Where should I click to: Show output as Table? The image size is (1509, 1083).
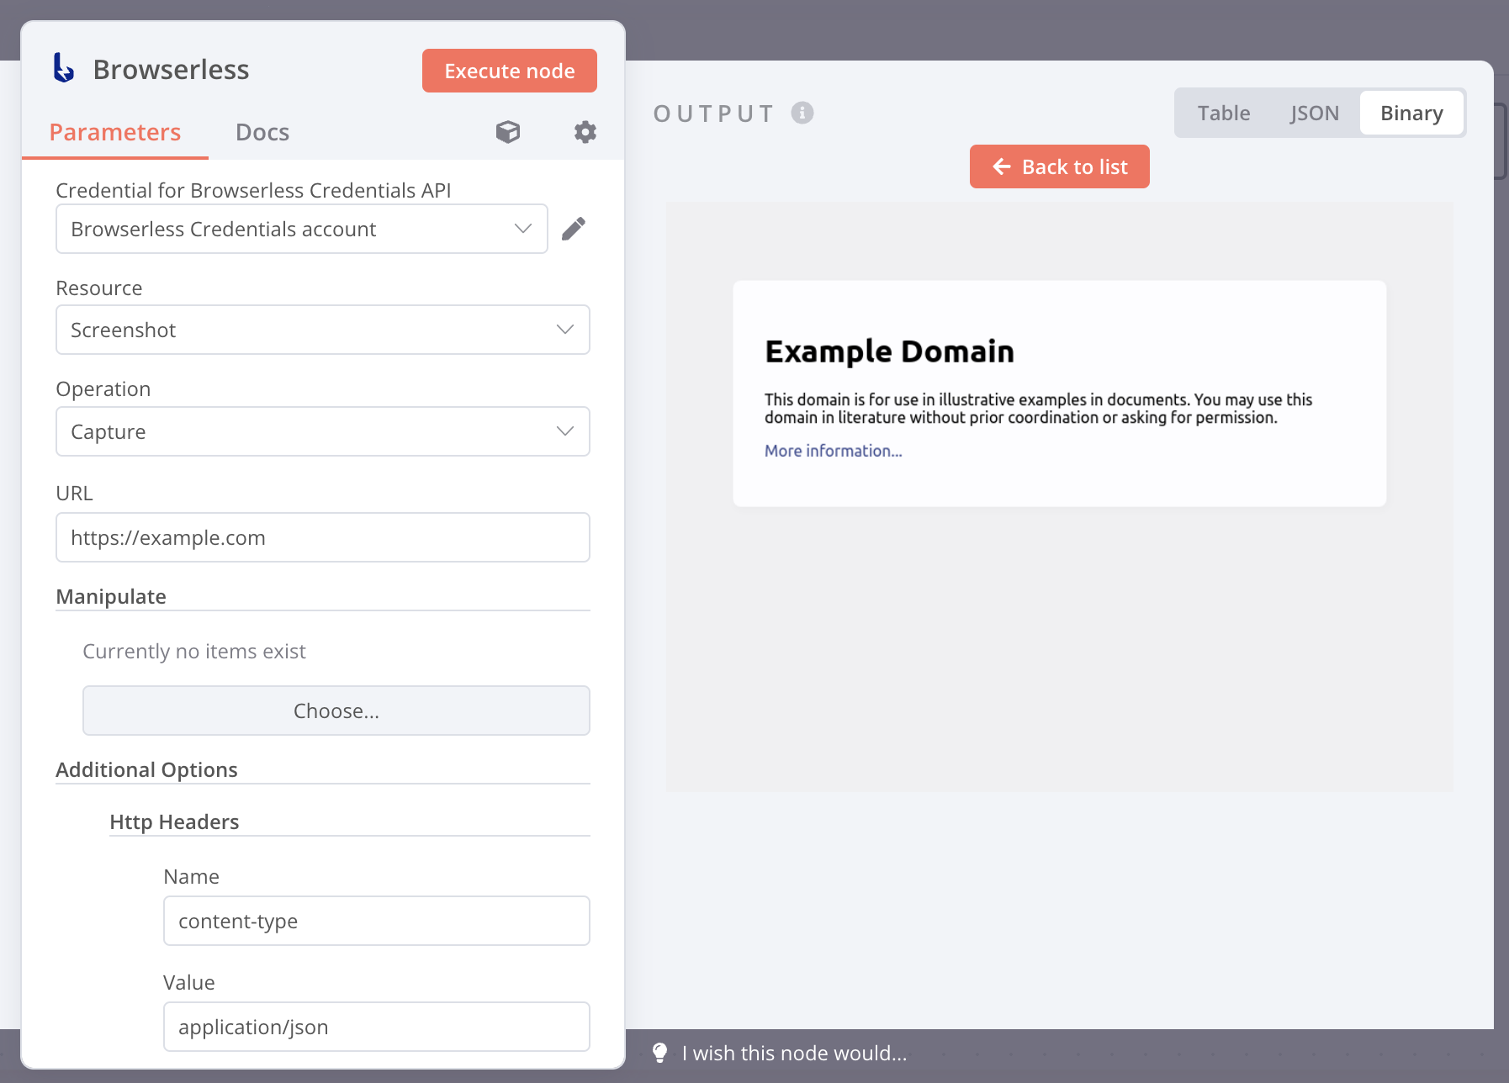click(1224, 113)
